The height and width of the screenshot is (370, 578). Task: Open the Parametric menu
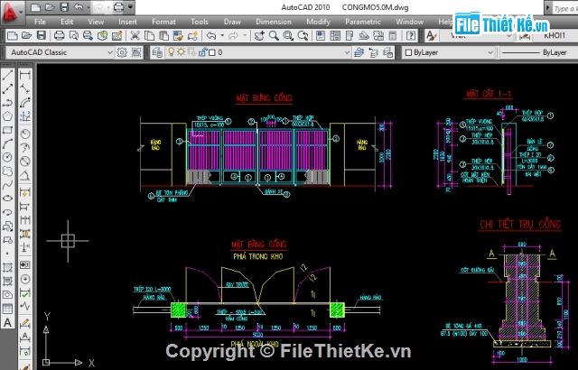point(363,22)
